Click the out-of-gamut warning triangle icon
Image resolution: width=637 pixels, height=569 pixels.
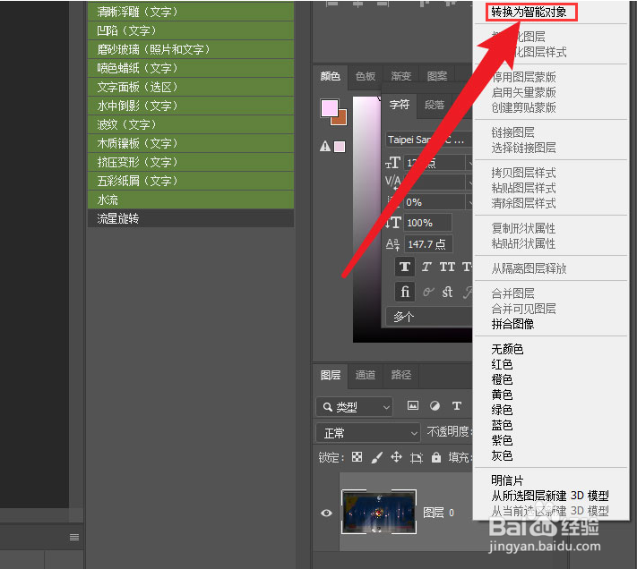[325, 146]
